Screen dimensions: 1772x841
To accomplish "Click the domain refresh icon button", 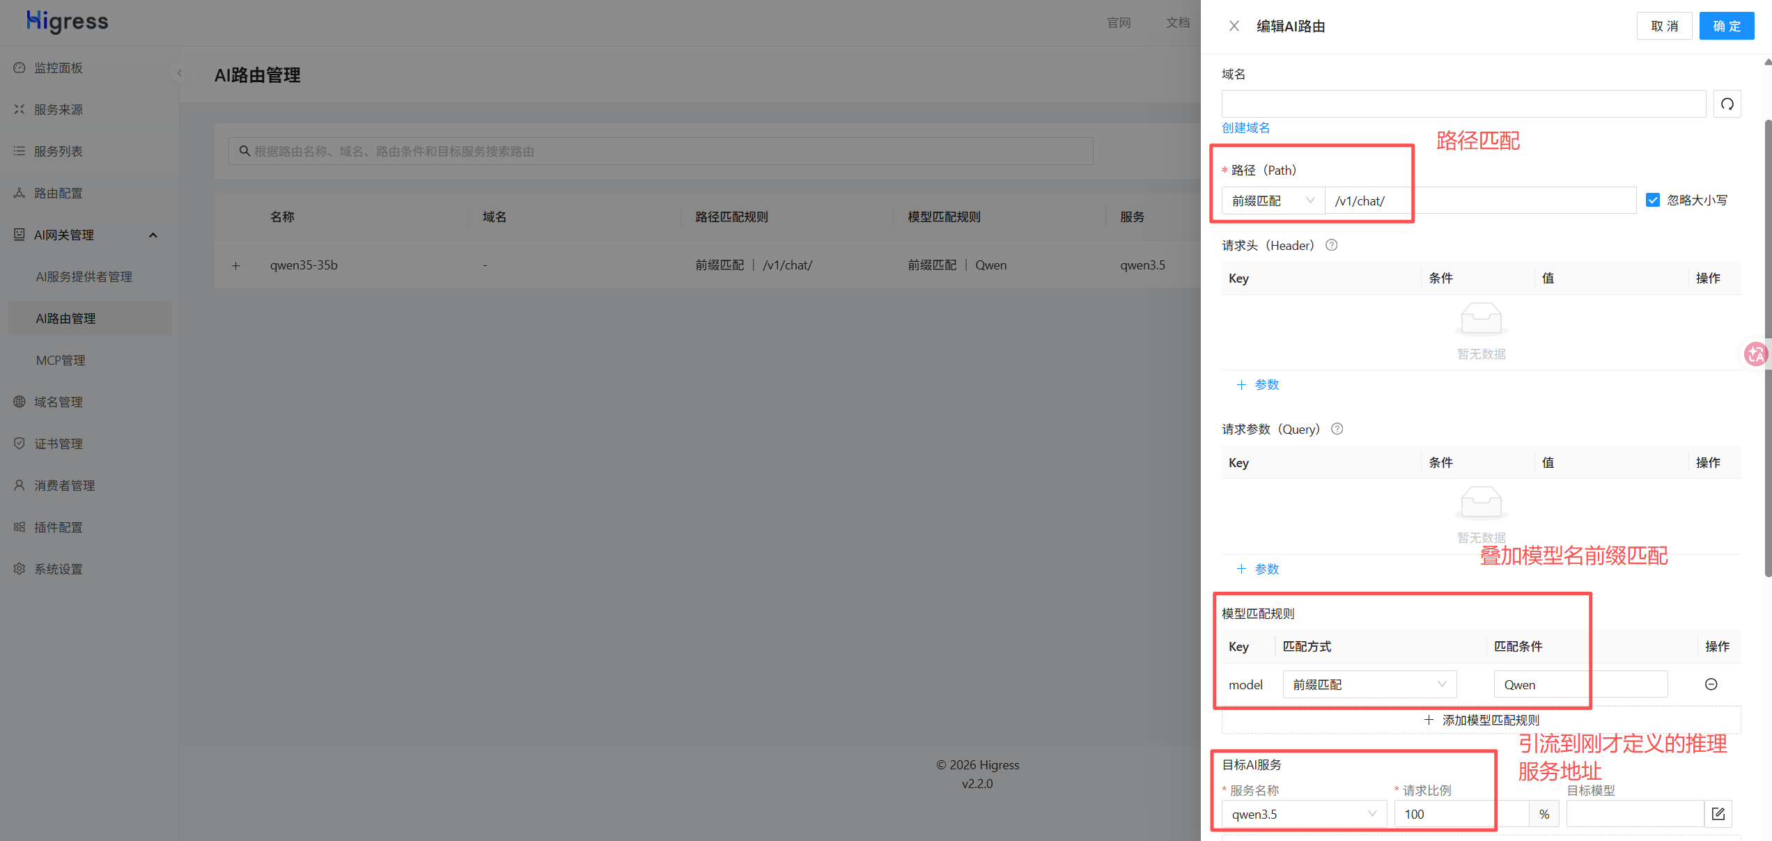I will pyautogui.click(x=1727, y=104).
